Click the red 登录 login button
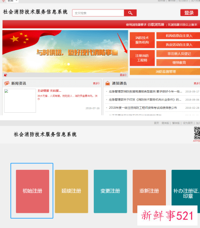This screenshot has height=228, width=200. (x=189, y=13)
